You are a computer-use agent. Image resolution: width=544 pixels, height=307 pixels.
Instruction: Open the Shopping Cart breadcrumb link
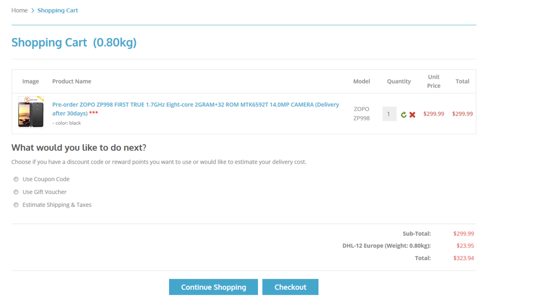pos(58,10)
